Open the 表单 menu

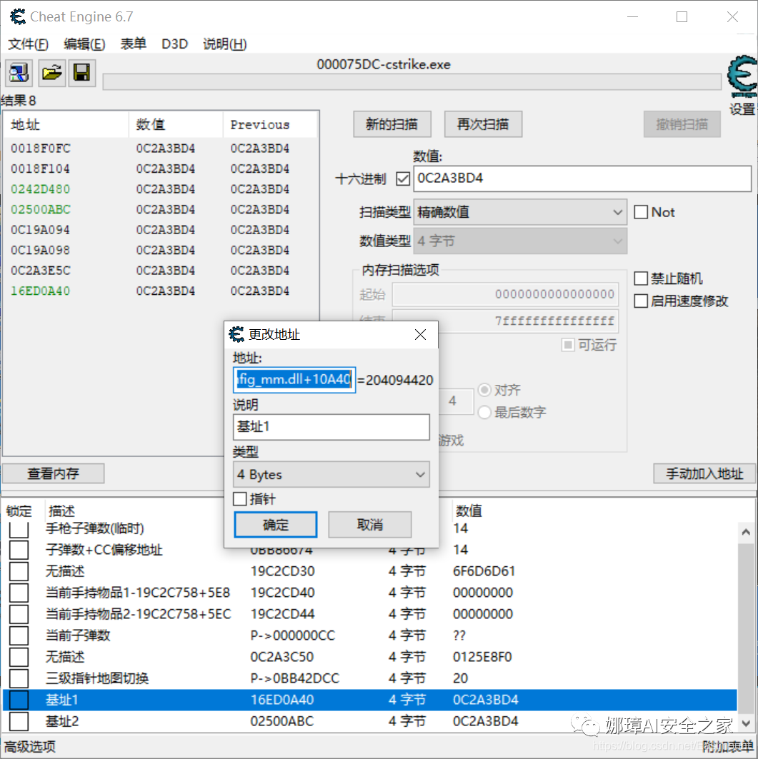pos(133,44)
